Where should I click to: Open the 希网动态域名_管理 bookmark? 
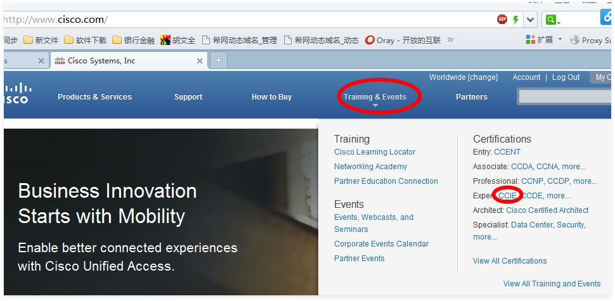(240, 40)
